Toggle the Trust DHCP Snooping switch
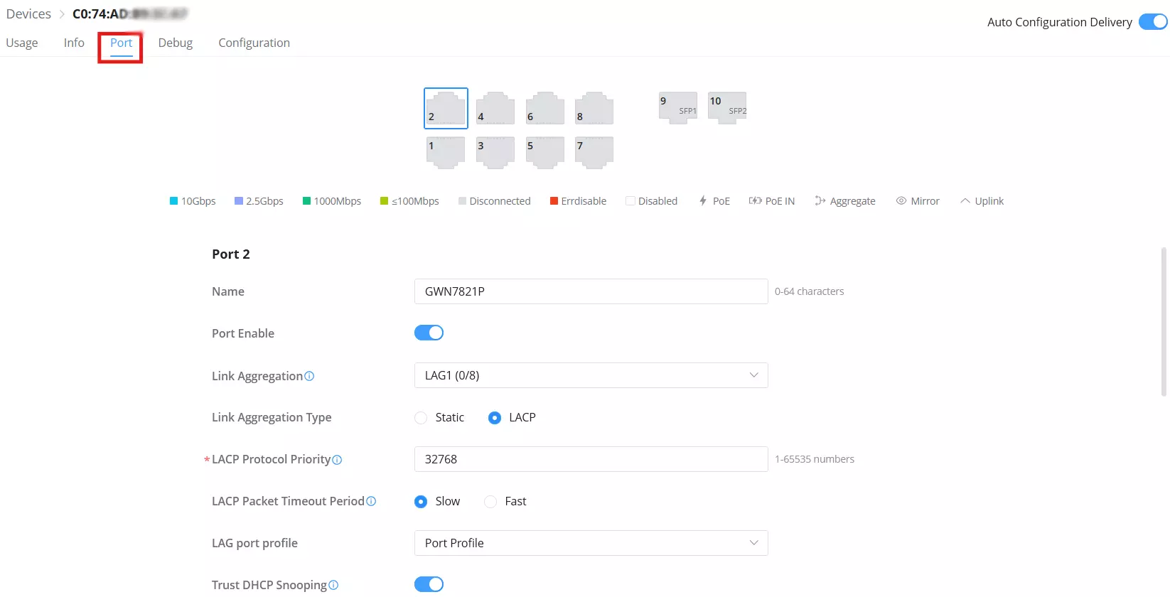Screen dimensions: 1170x597 pyautogui.click(x=429, y=584)
